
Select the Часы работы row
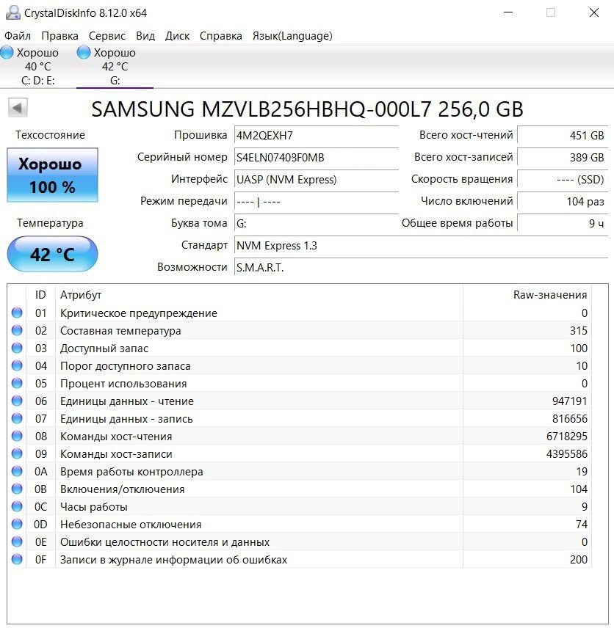(x=300, y=506)
